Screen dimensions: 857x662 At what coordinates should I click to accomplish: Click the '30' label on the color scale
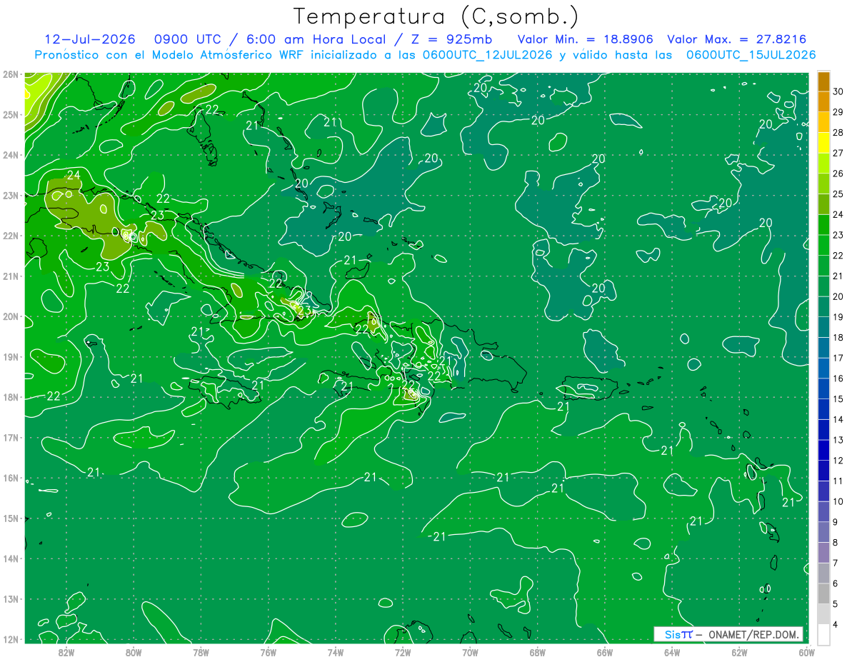click(838, 92)
